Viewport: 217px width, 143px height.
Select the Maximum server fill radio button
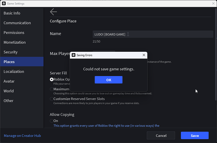click(52, 89)
